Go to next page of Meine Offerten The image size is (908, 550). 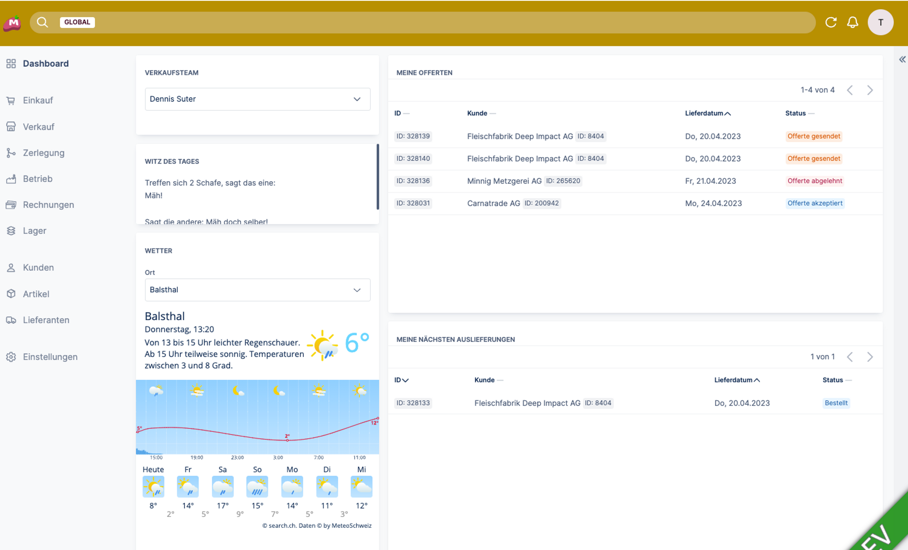coord(870,90)
